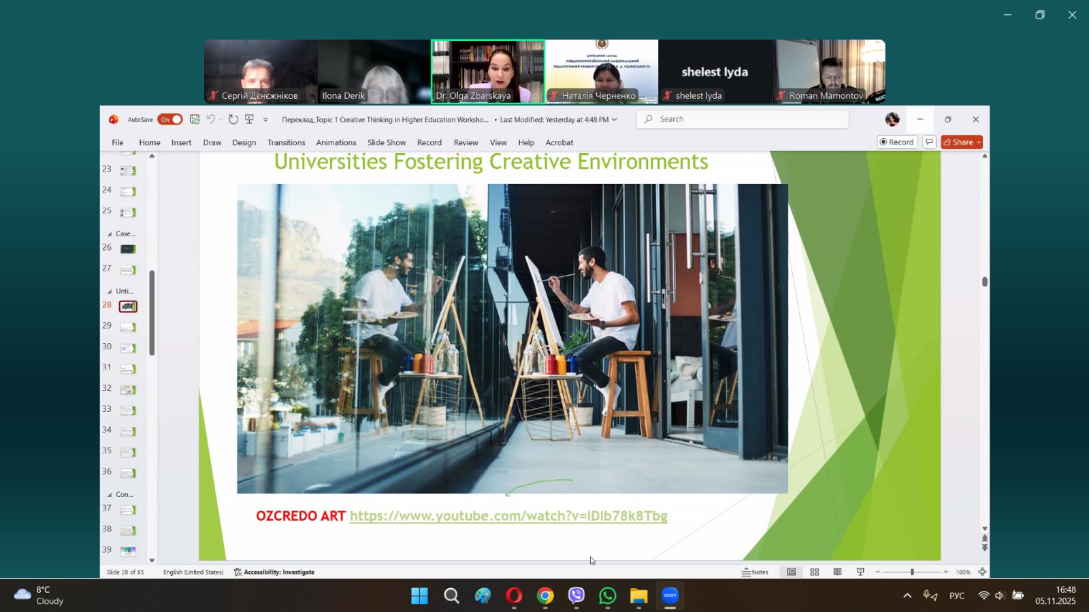Toggle the Notes pane in status bar
The height and width of the screenshot is (612, 1089).
tap(755, 572)
